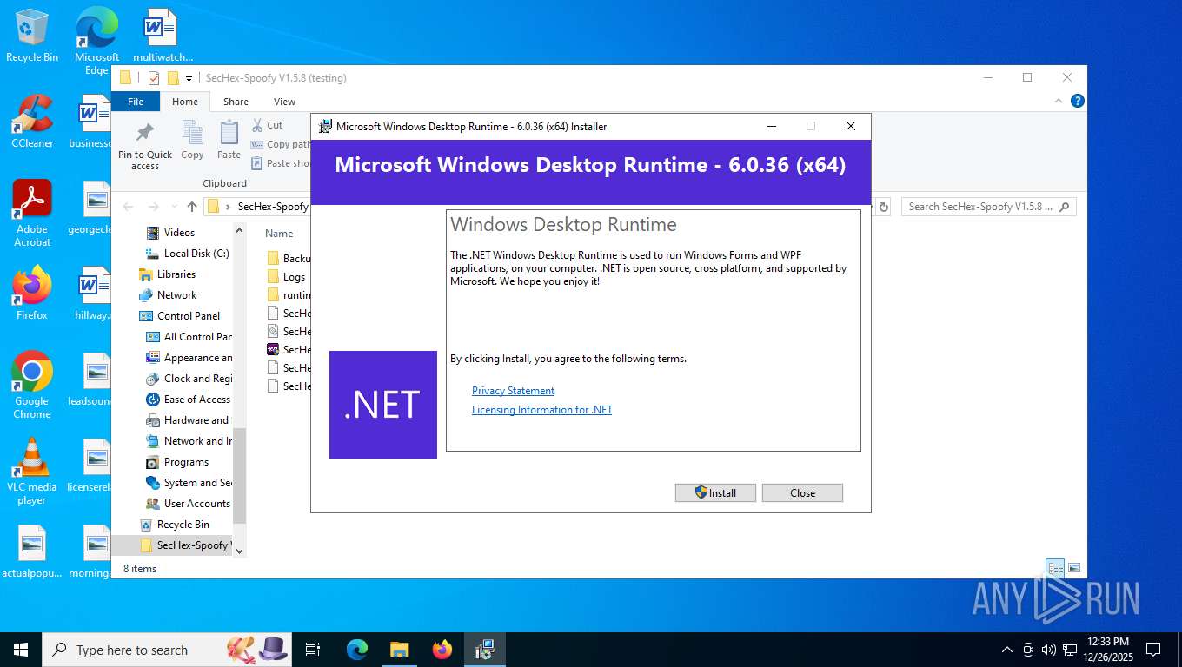Screen dimensions: 1182x667
Task: Open the File menu in Explorer
Action: [x=136, y=102]
